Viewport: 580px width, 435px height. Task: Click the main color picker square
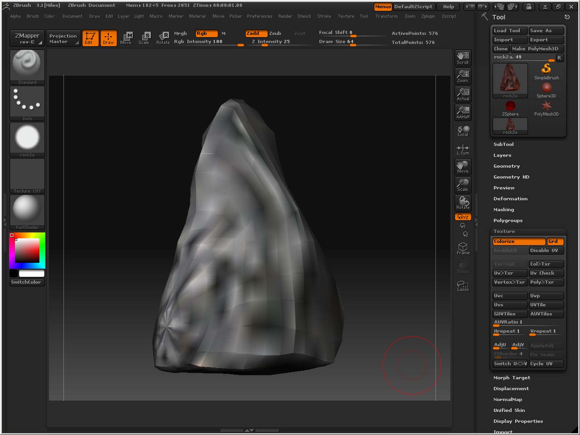coord(27,251)
